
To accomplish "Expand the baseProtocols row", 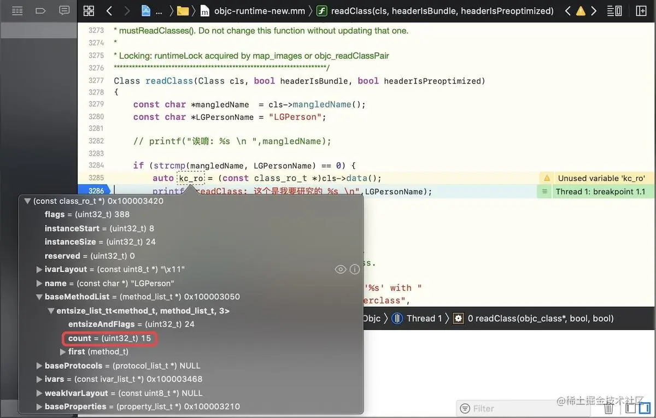I will coord(39,366).
